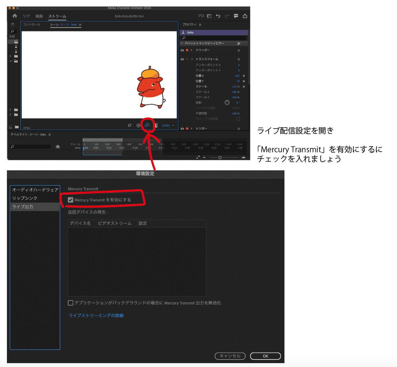Select ライブ出力 in preferences sidebar

[x=35, y=207]
